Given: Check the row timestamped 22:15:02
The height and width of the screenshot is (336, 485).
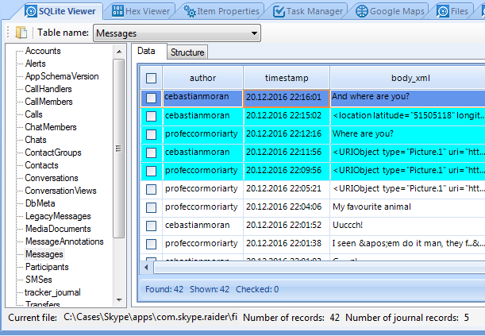Looking at the screenshot, I should [152, 116].
